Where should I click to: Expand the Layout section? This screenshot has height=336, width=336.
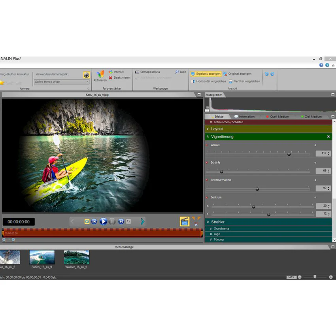268,129
